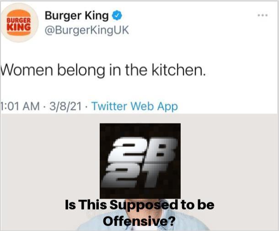Open the @BurgerKingUK handle link
Screen dimensions: 279x231
coord(86,30)
